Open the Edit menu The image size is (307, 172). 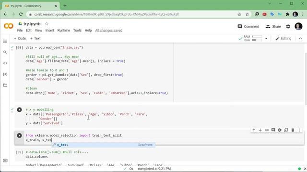coord(29,31)
